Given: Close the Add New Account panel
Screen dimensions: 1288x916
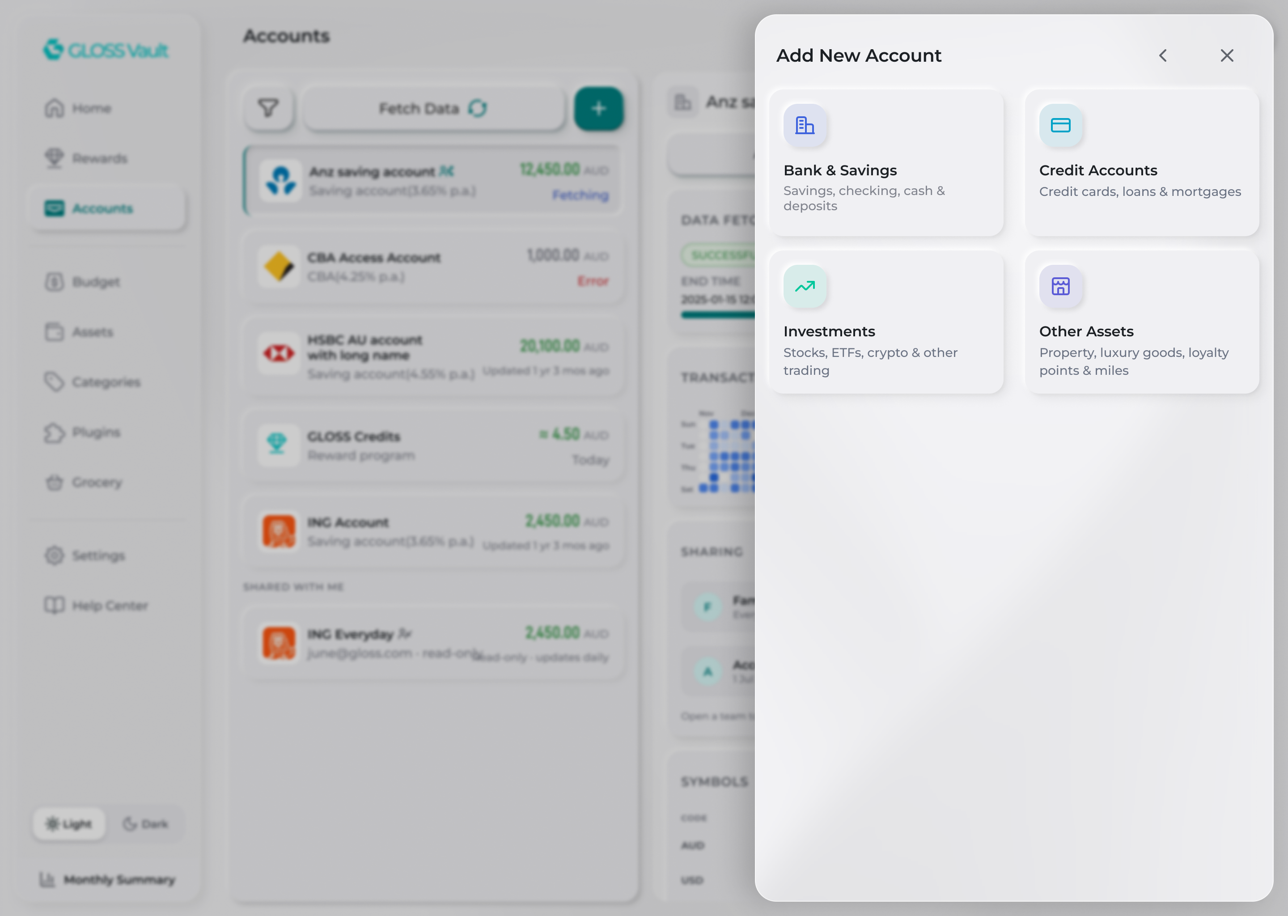Looking at the screenshot, I should click(1227, 55).
